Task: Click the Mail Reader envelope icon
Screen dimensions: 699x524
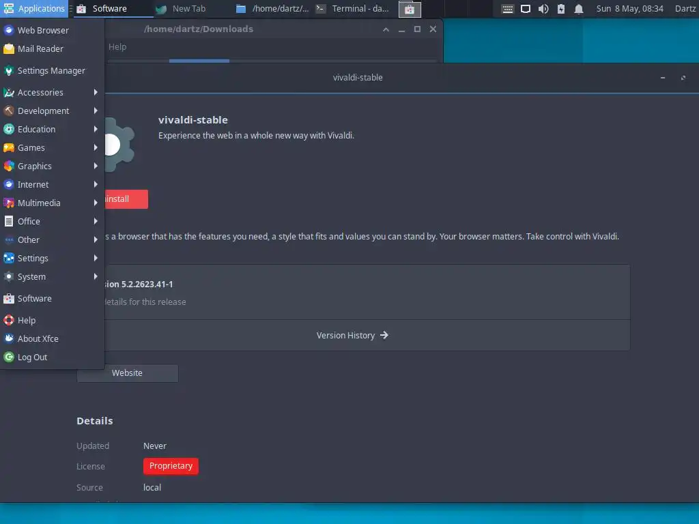Action: 8,48
